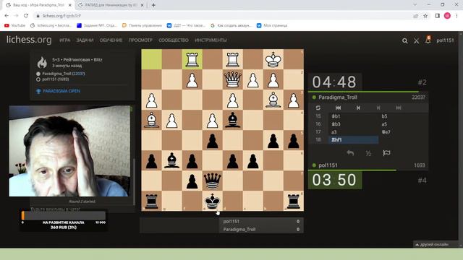The height and width of the screenshot is (260, 463).
Task: Open the ОБУЧЕНИЕ menu
Action: click(111, 40)
